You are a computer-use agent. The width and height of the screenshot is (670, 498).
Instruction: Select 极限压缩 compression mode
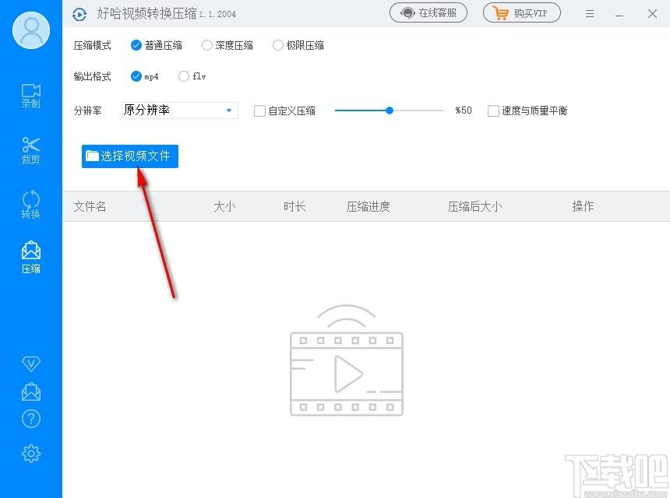pyautogui.click(x=298, y=45)
